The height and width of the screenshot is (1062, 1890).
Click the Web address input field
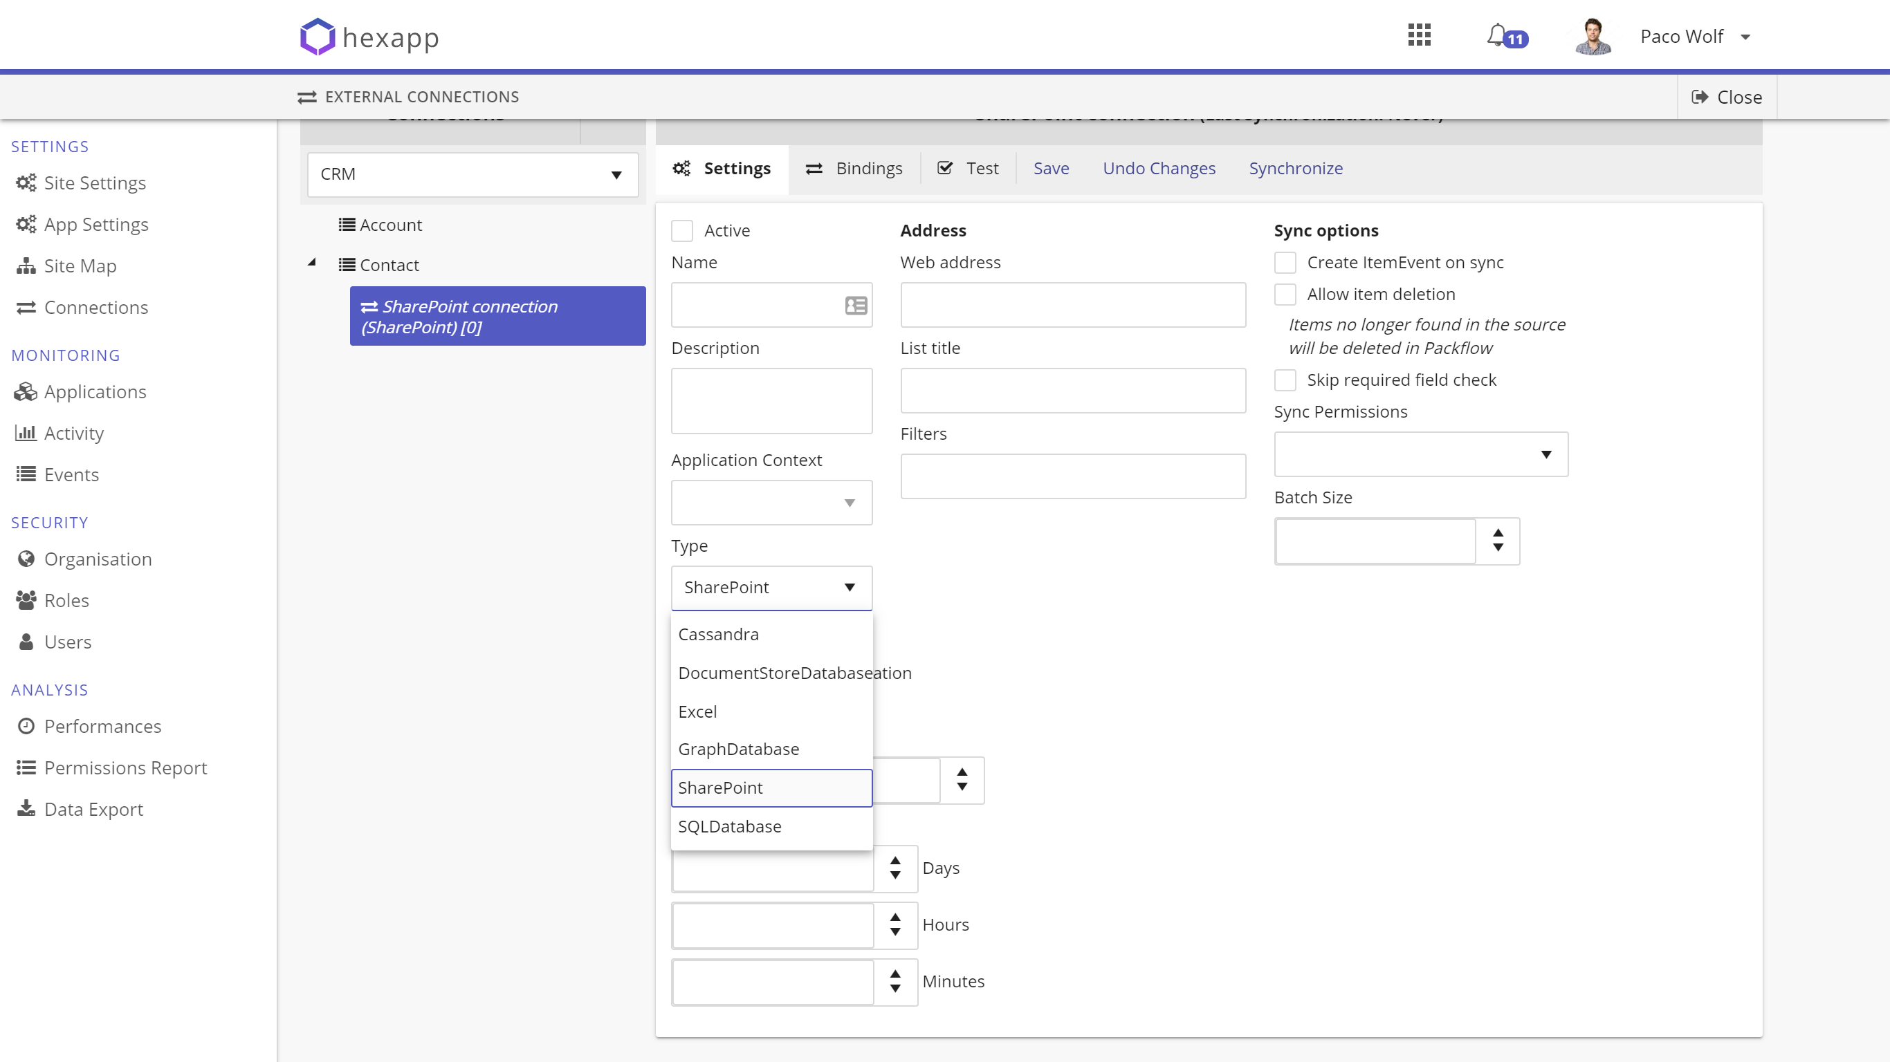1073,305
